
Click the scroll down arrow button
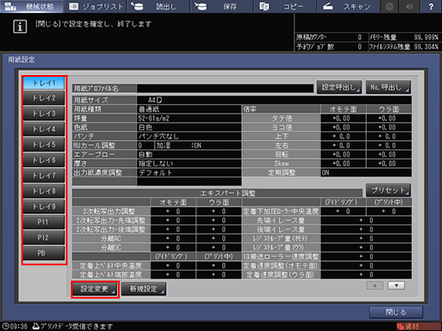[397, 286]
